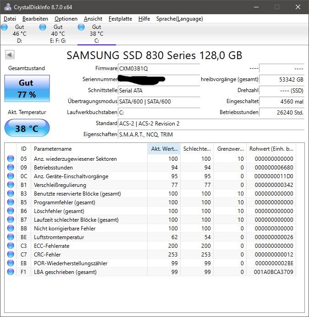Open the Optionen menu
The width and height of the screenshot is (309, 317).
pos(66,19)
